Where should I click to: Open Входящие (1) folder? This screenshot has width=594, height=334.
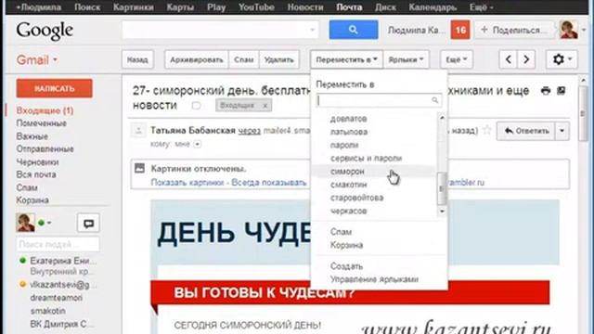tap(45, 110)
